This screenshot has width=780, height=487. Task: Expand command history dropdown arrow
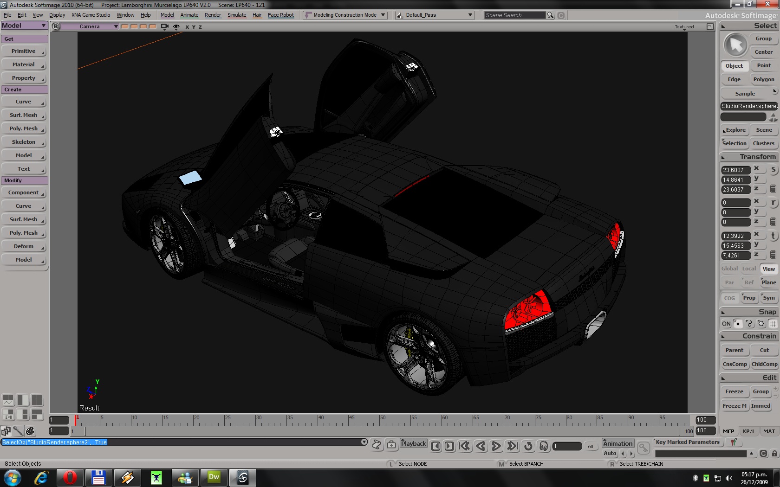[x=364, y=442]
